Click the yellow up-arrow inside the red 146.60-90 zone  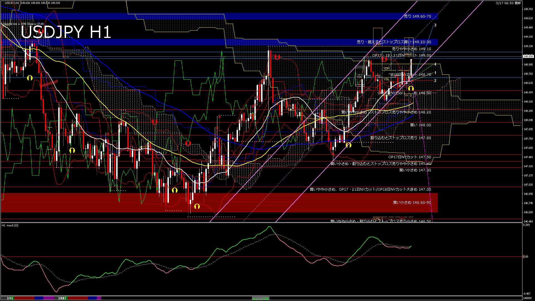coord(197,207)
